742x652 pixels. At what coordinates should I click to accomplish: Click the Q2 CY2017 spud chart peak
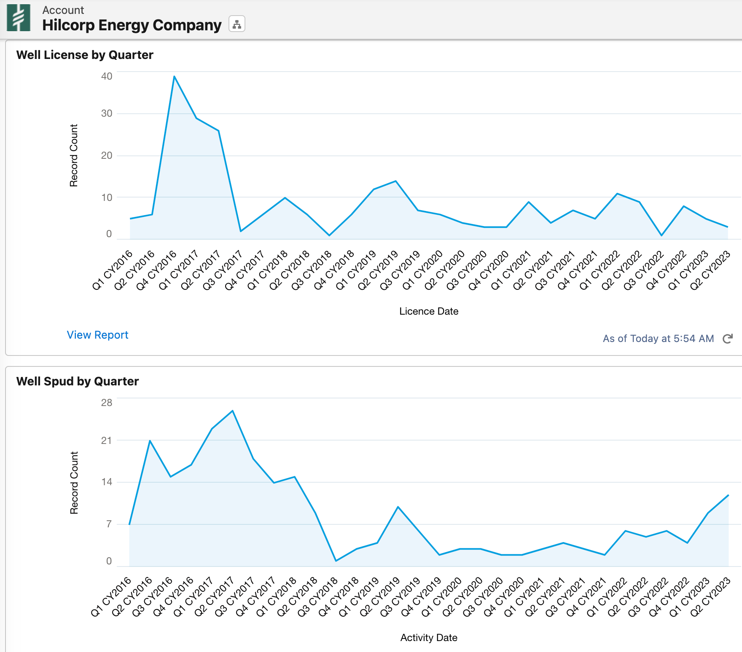(x=233, y=411)
